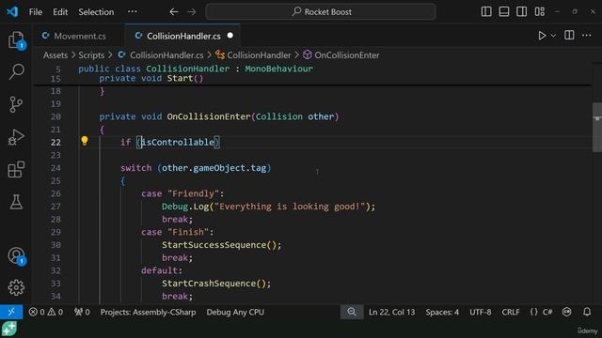Click Debug Any CPU configuration
602x338 pixels.
235,312
